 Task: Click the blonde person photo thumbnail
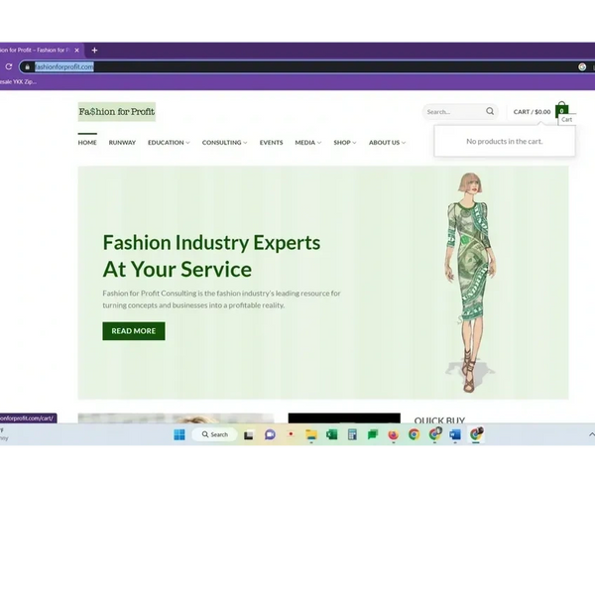pos(176,418)
